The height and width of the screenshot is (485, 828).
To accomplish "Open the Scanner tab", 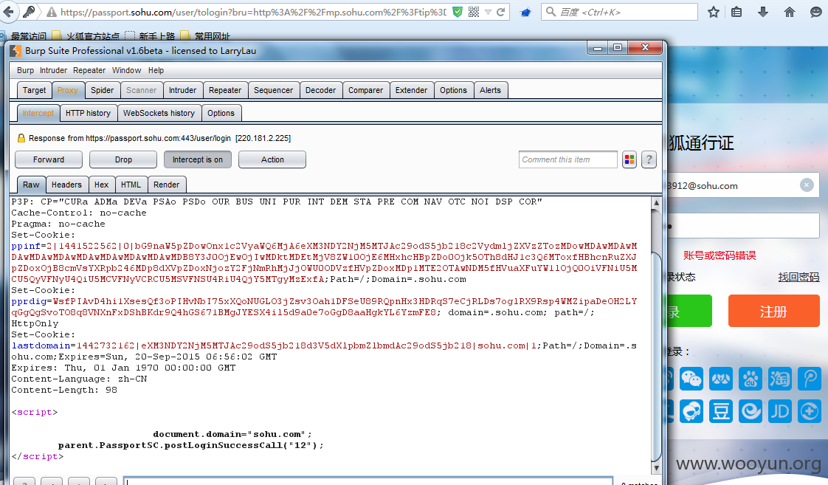I will pos(141,90).
